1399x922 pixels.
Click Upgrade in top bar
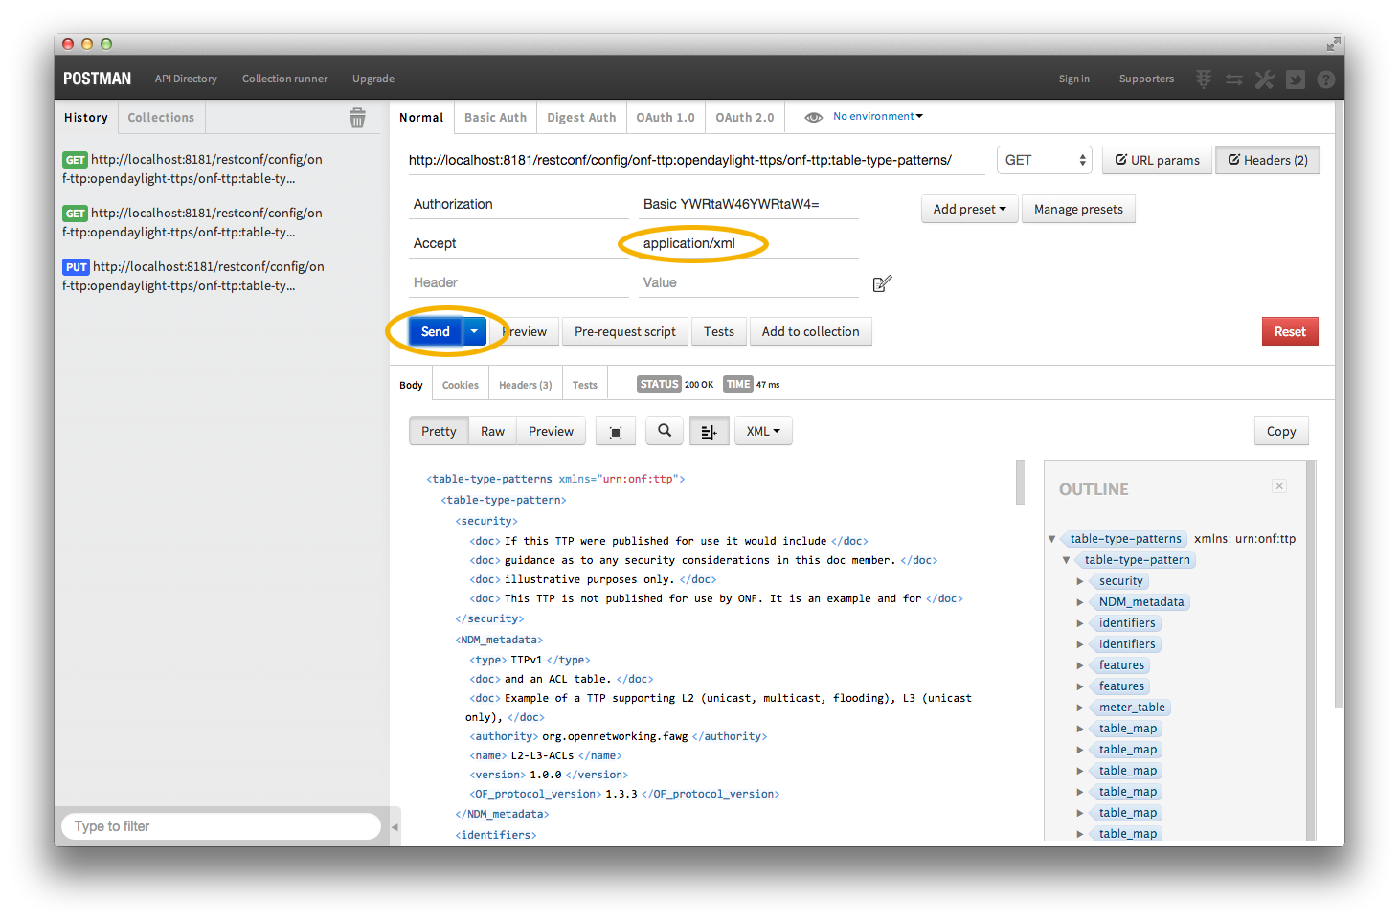(x=373, y=79)
